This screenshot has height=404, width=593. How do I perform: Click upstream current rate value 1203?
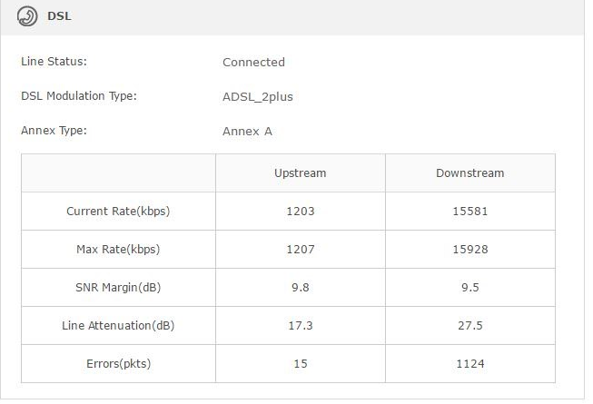pos(300,212)
